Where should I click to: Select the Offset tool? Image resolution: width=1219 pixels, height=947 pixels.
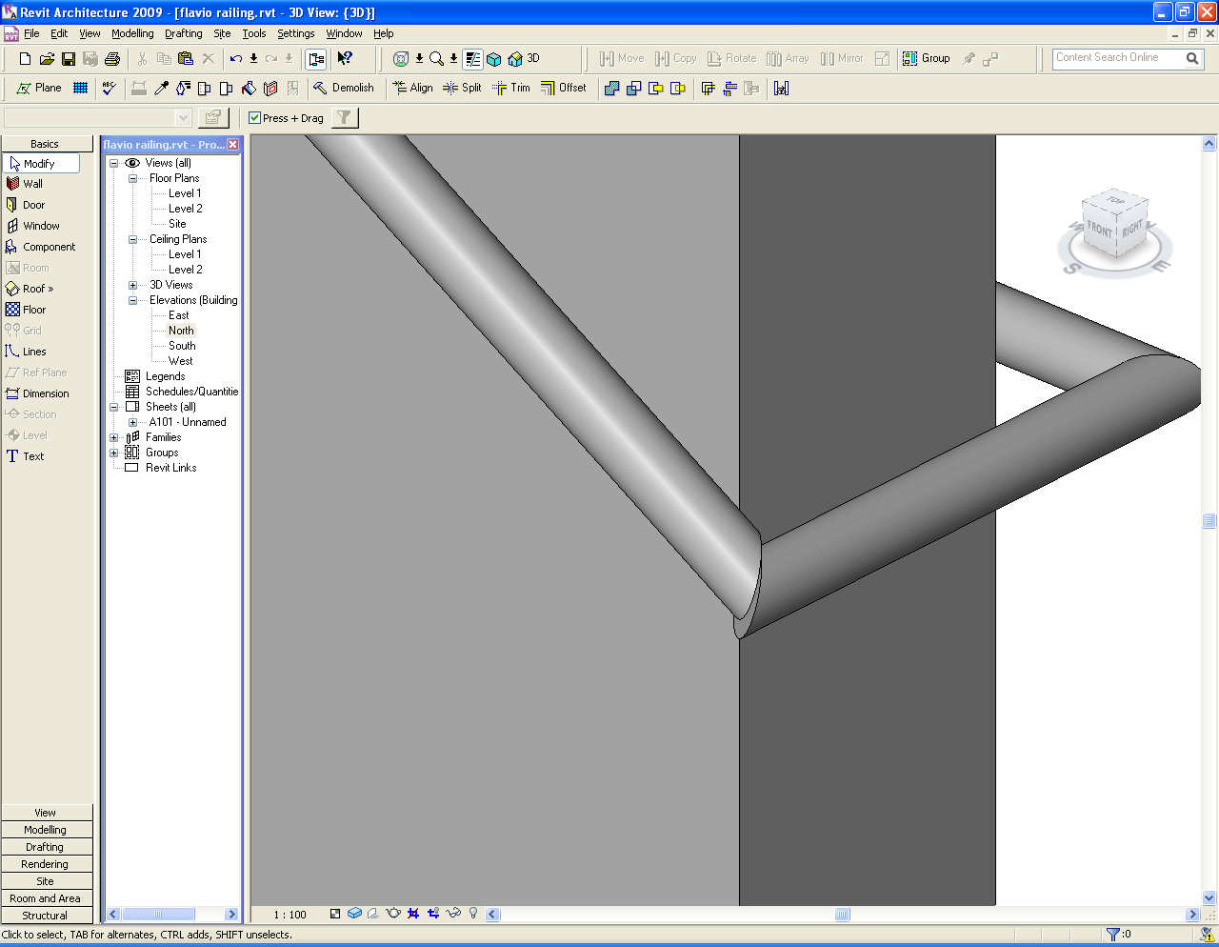[563, 88]
